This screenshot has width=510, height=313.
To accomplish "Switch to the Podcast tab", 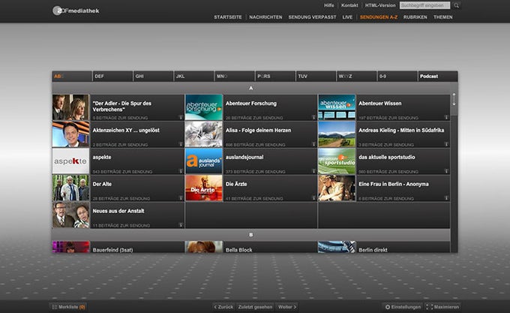I will [x=438, y=77].
